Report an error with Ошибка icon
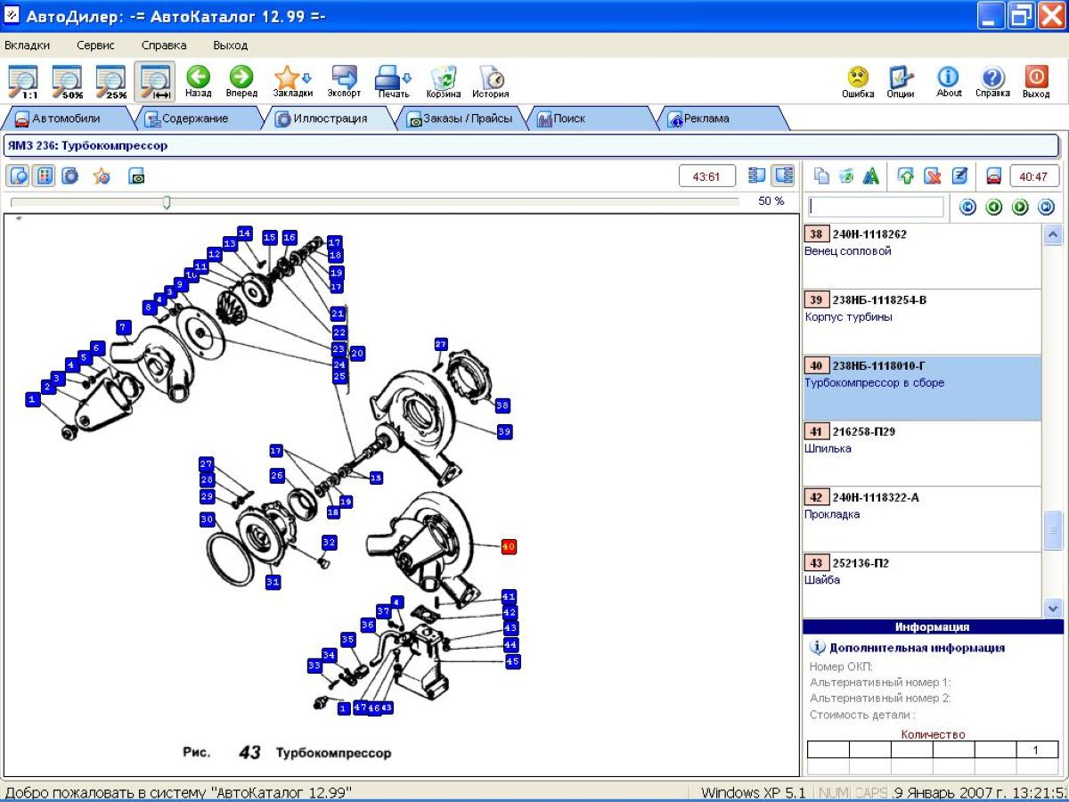This screenshot has width=1069, height=802. click(x=858, y=81)
